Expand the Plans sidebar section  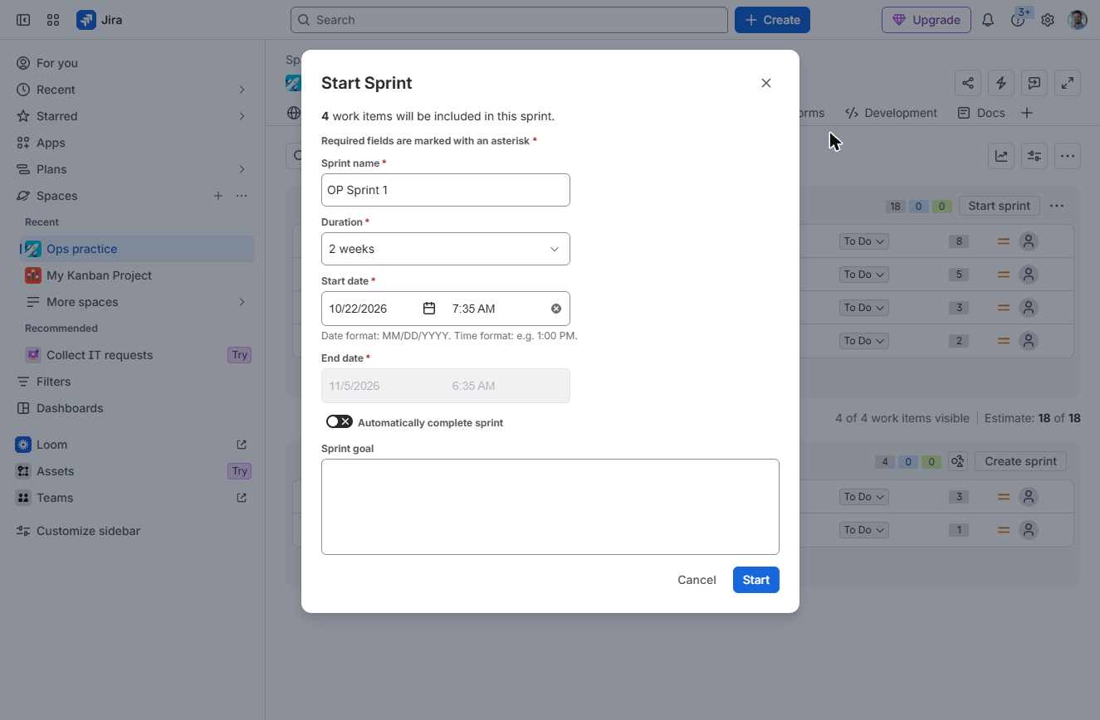pyautogui.click(x=242, y=169)
